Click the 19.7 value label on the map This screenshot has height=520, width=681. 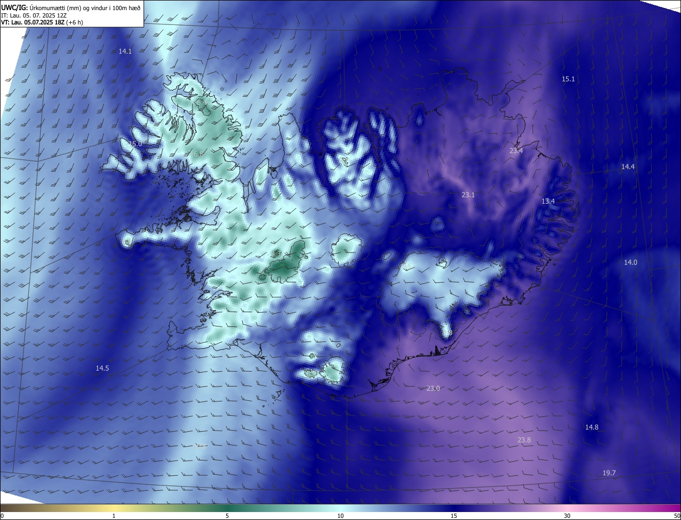click(609, 473)
